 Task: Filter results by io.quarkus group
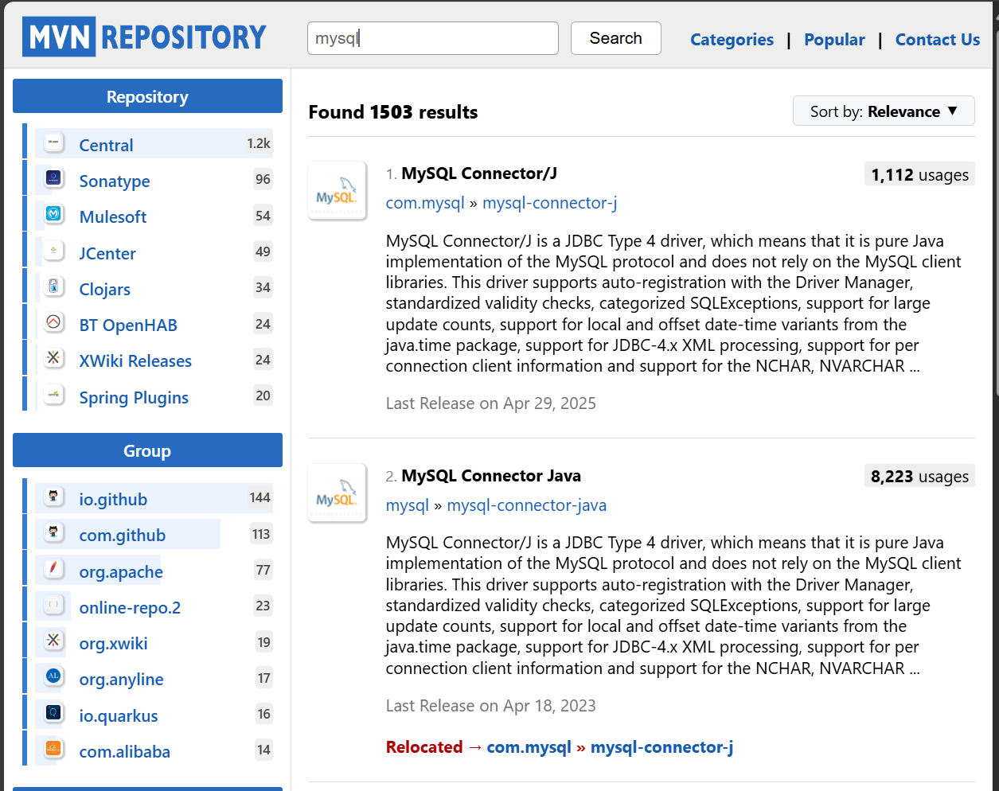119,715
